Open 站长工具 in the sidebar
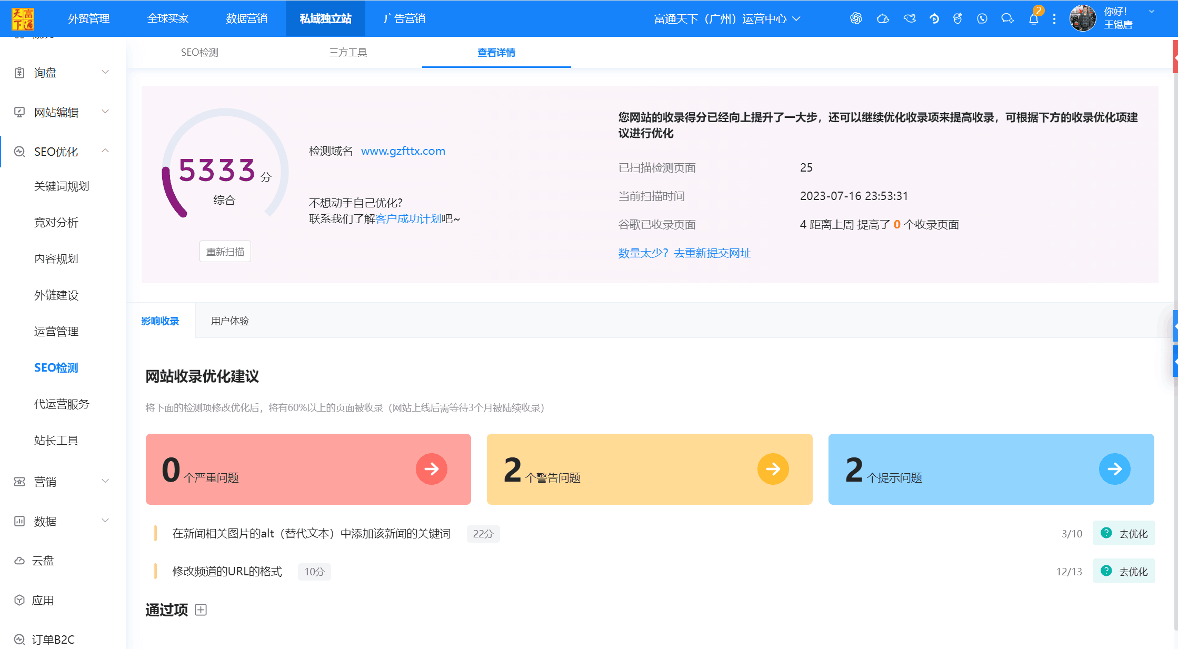The width and height of the screenshot is (1178, 649). [56, 441]
